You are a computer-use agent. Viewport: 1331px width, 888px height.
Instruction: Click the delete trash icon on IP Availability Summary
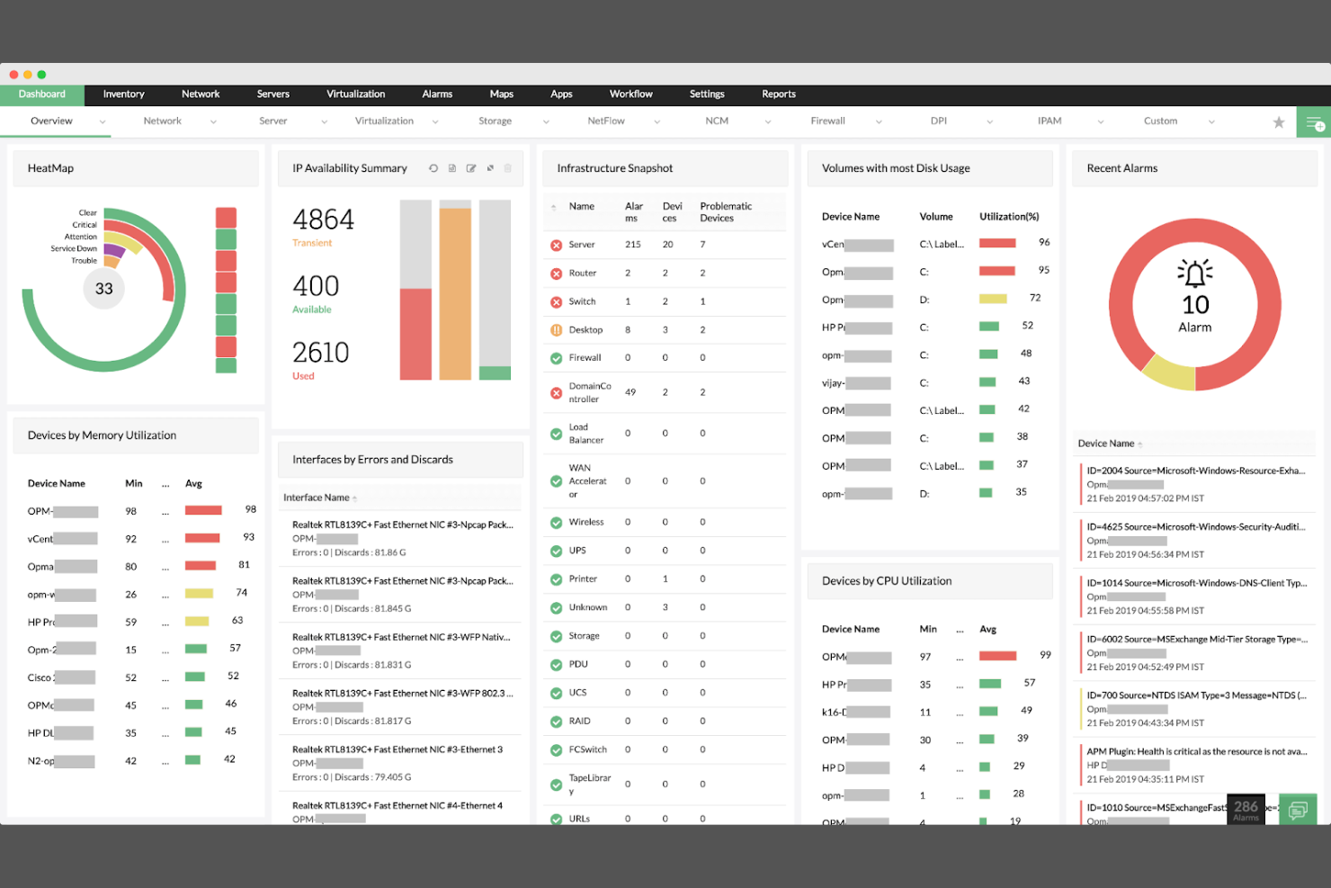(508, 168)
